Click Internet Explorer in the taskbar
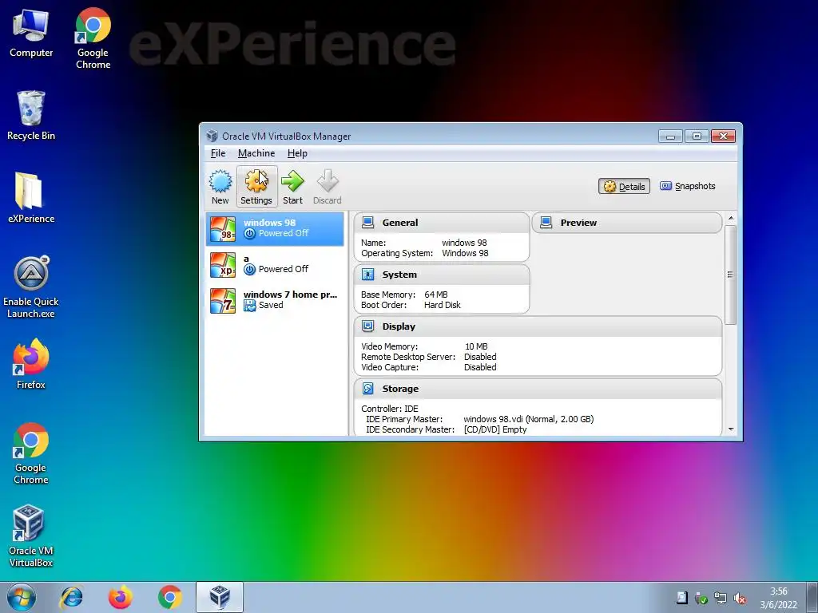This screenshot has height=613, width=818. (71, 597)
